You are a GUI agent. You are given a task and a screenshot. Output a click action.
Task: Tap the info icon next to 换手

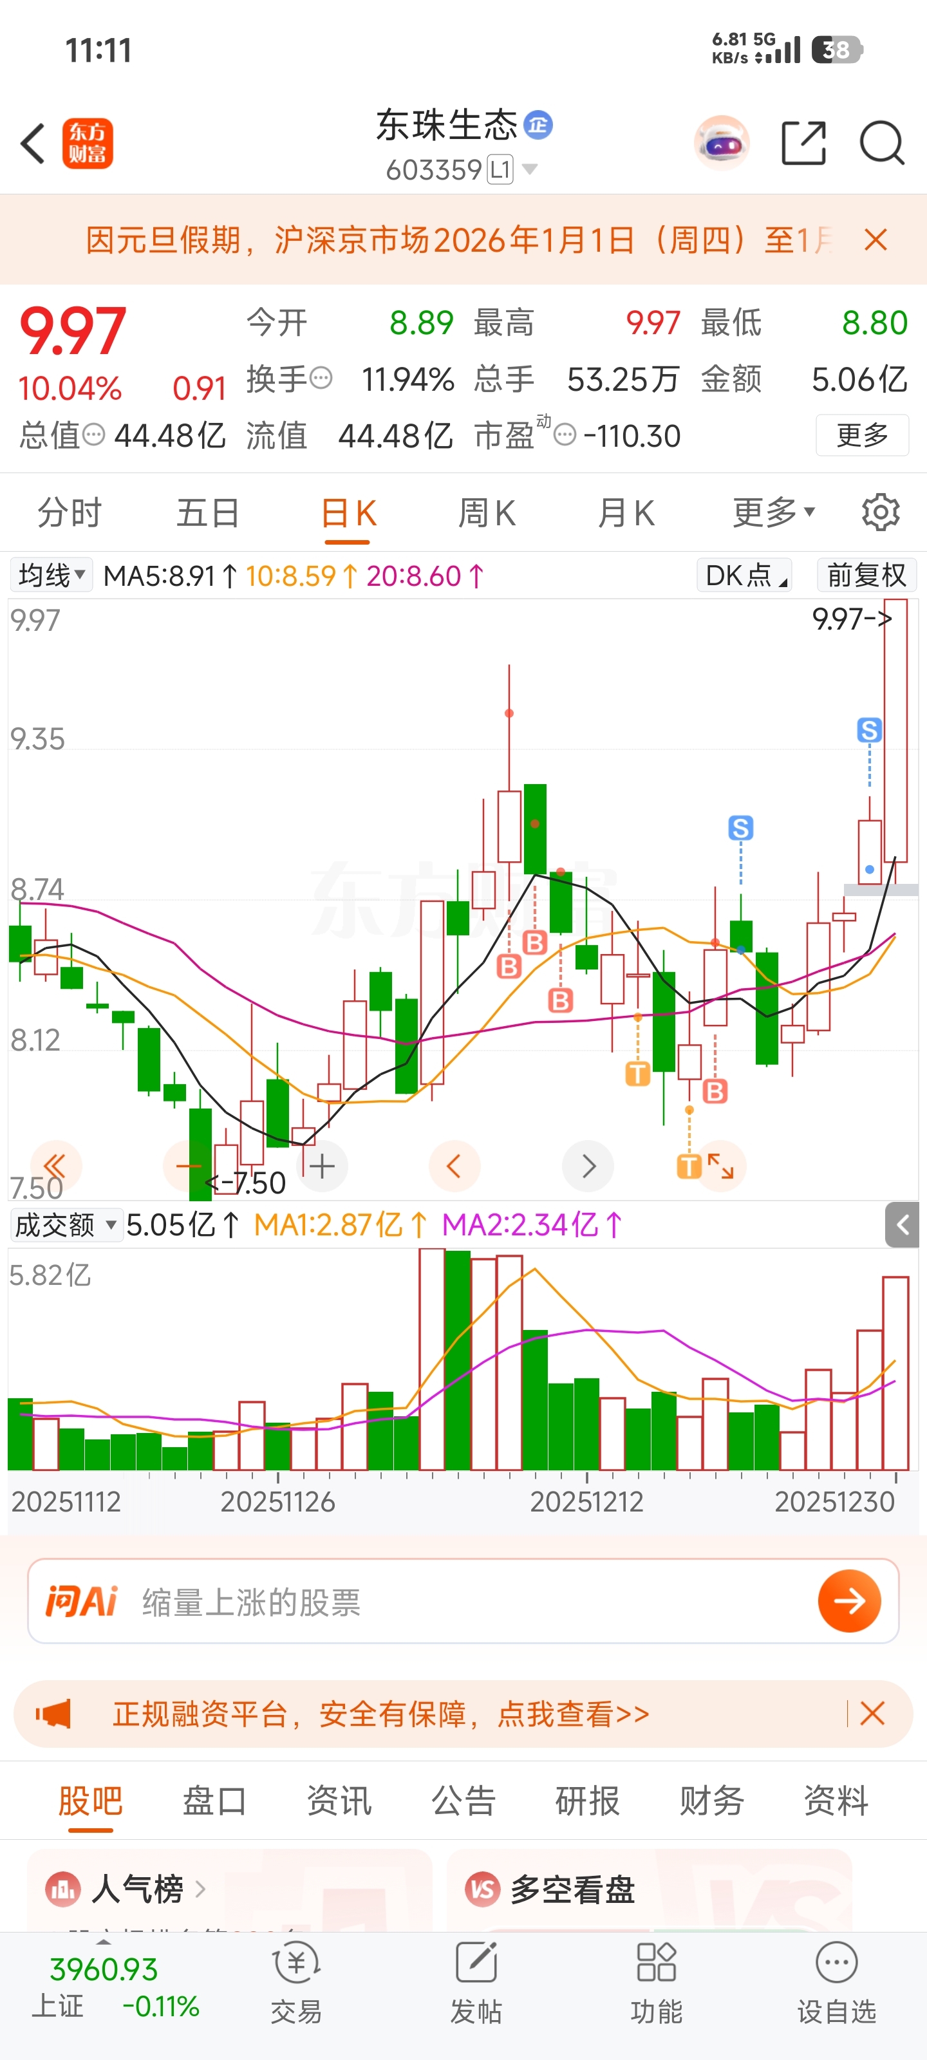point(321,377)
